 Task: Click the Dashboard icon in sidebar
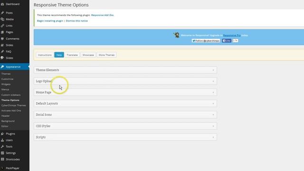click(x=2, y=4)
